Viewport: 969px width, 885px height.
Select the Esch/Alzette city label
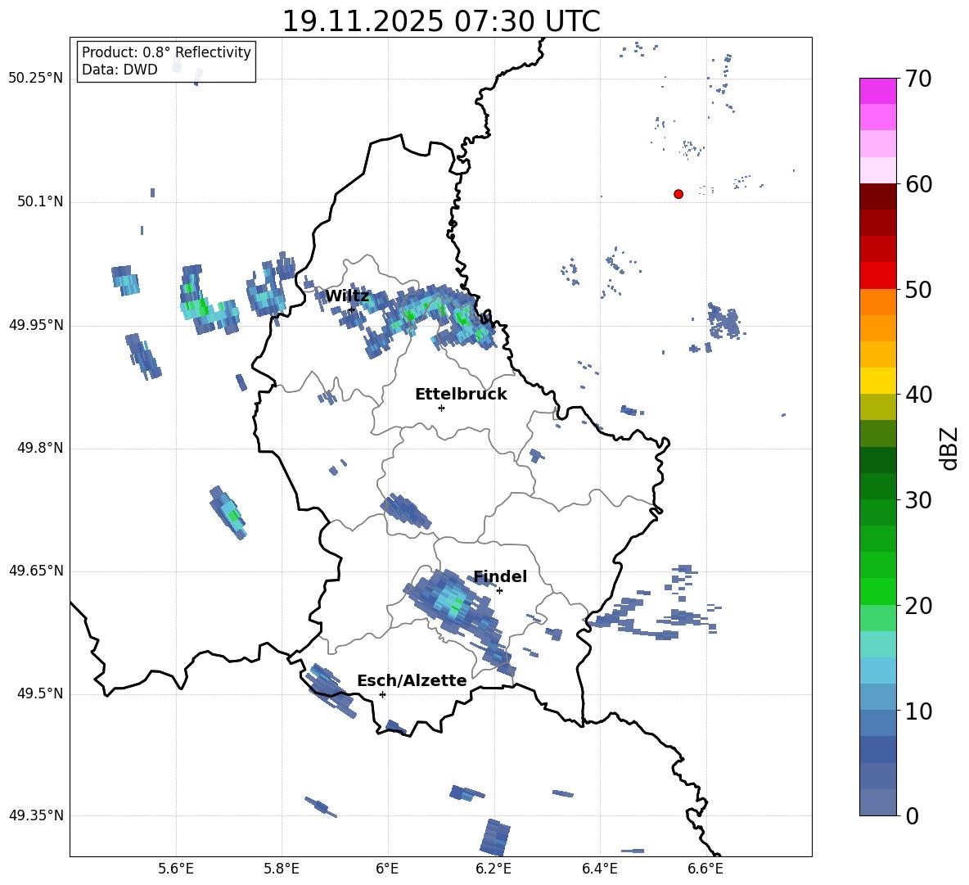(412, 680)
